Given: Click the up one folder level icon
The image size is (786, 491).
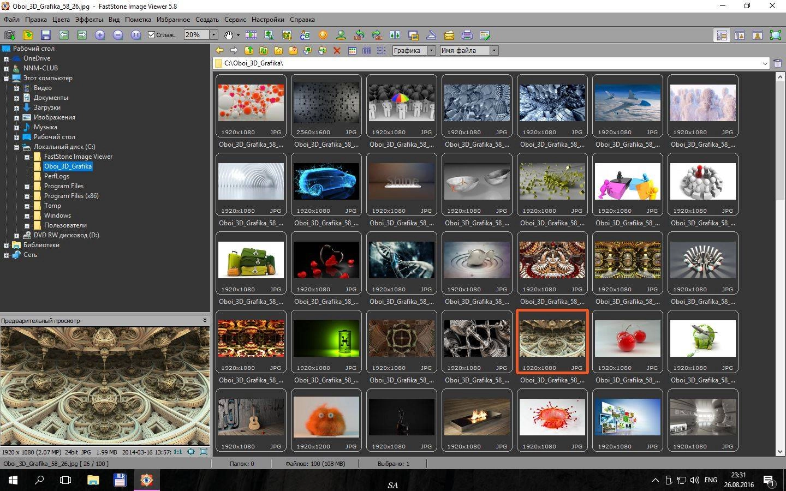Looking at the screenshot, I should (x=249, y=51).
